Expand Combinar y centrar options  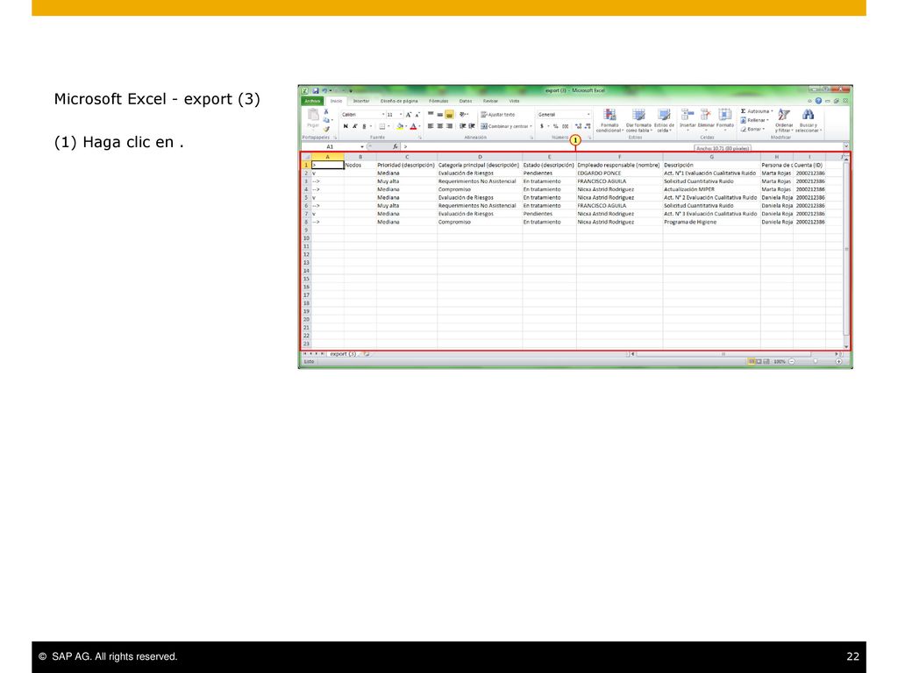[x=531, y=126]
